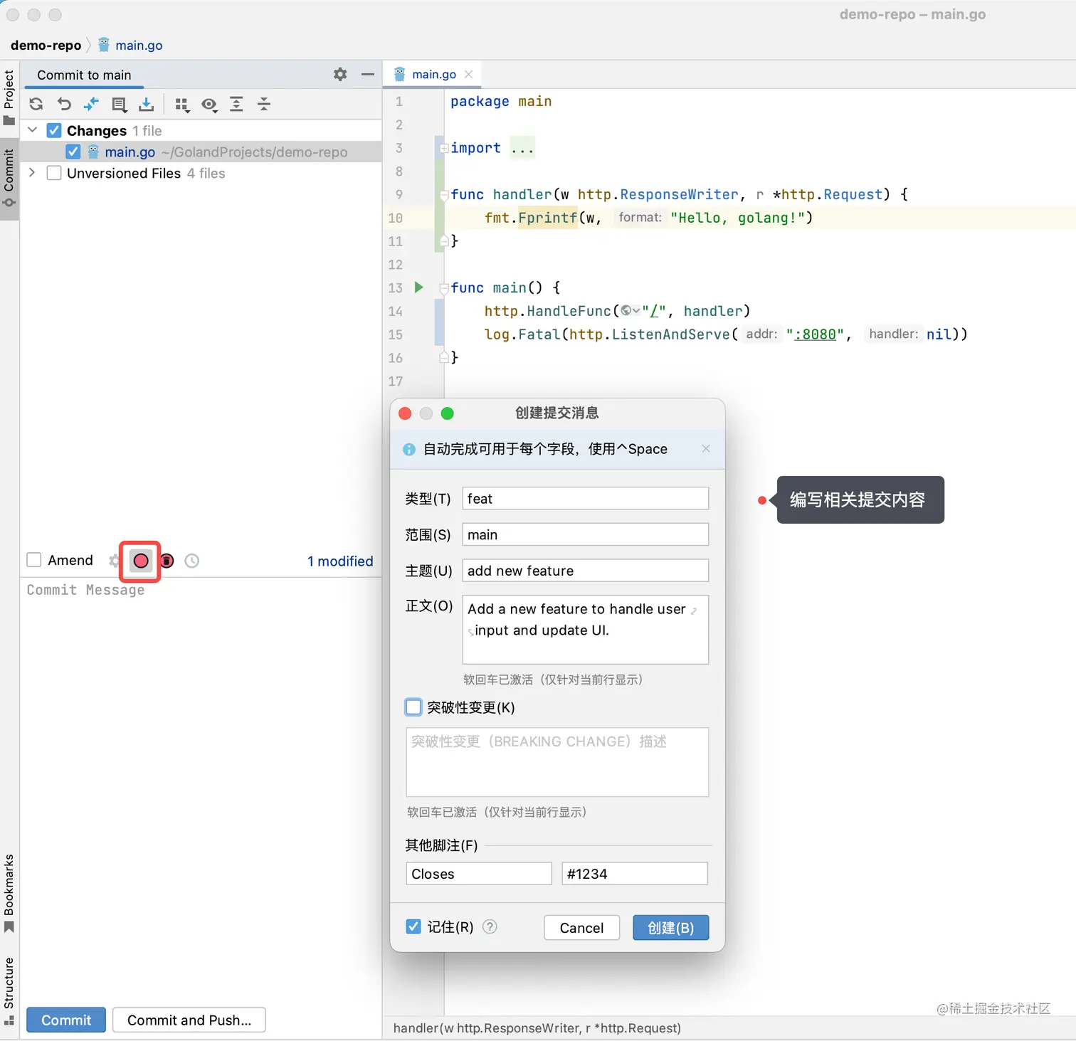Dismiss the 自动完成 hint banner
Image resolution: width=1076 pixels, height=1041 pixels.
click(x=706, y=448)
